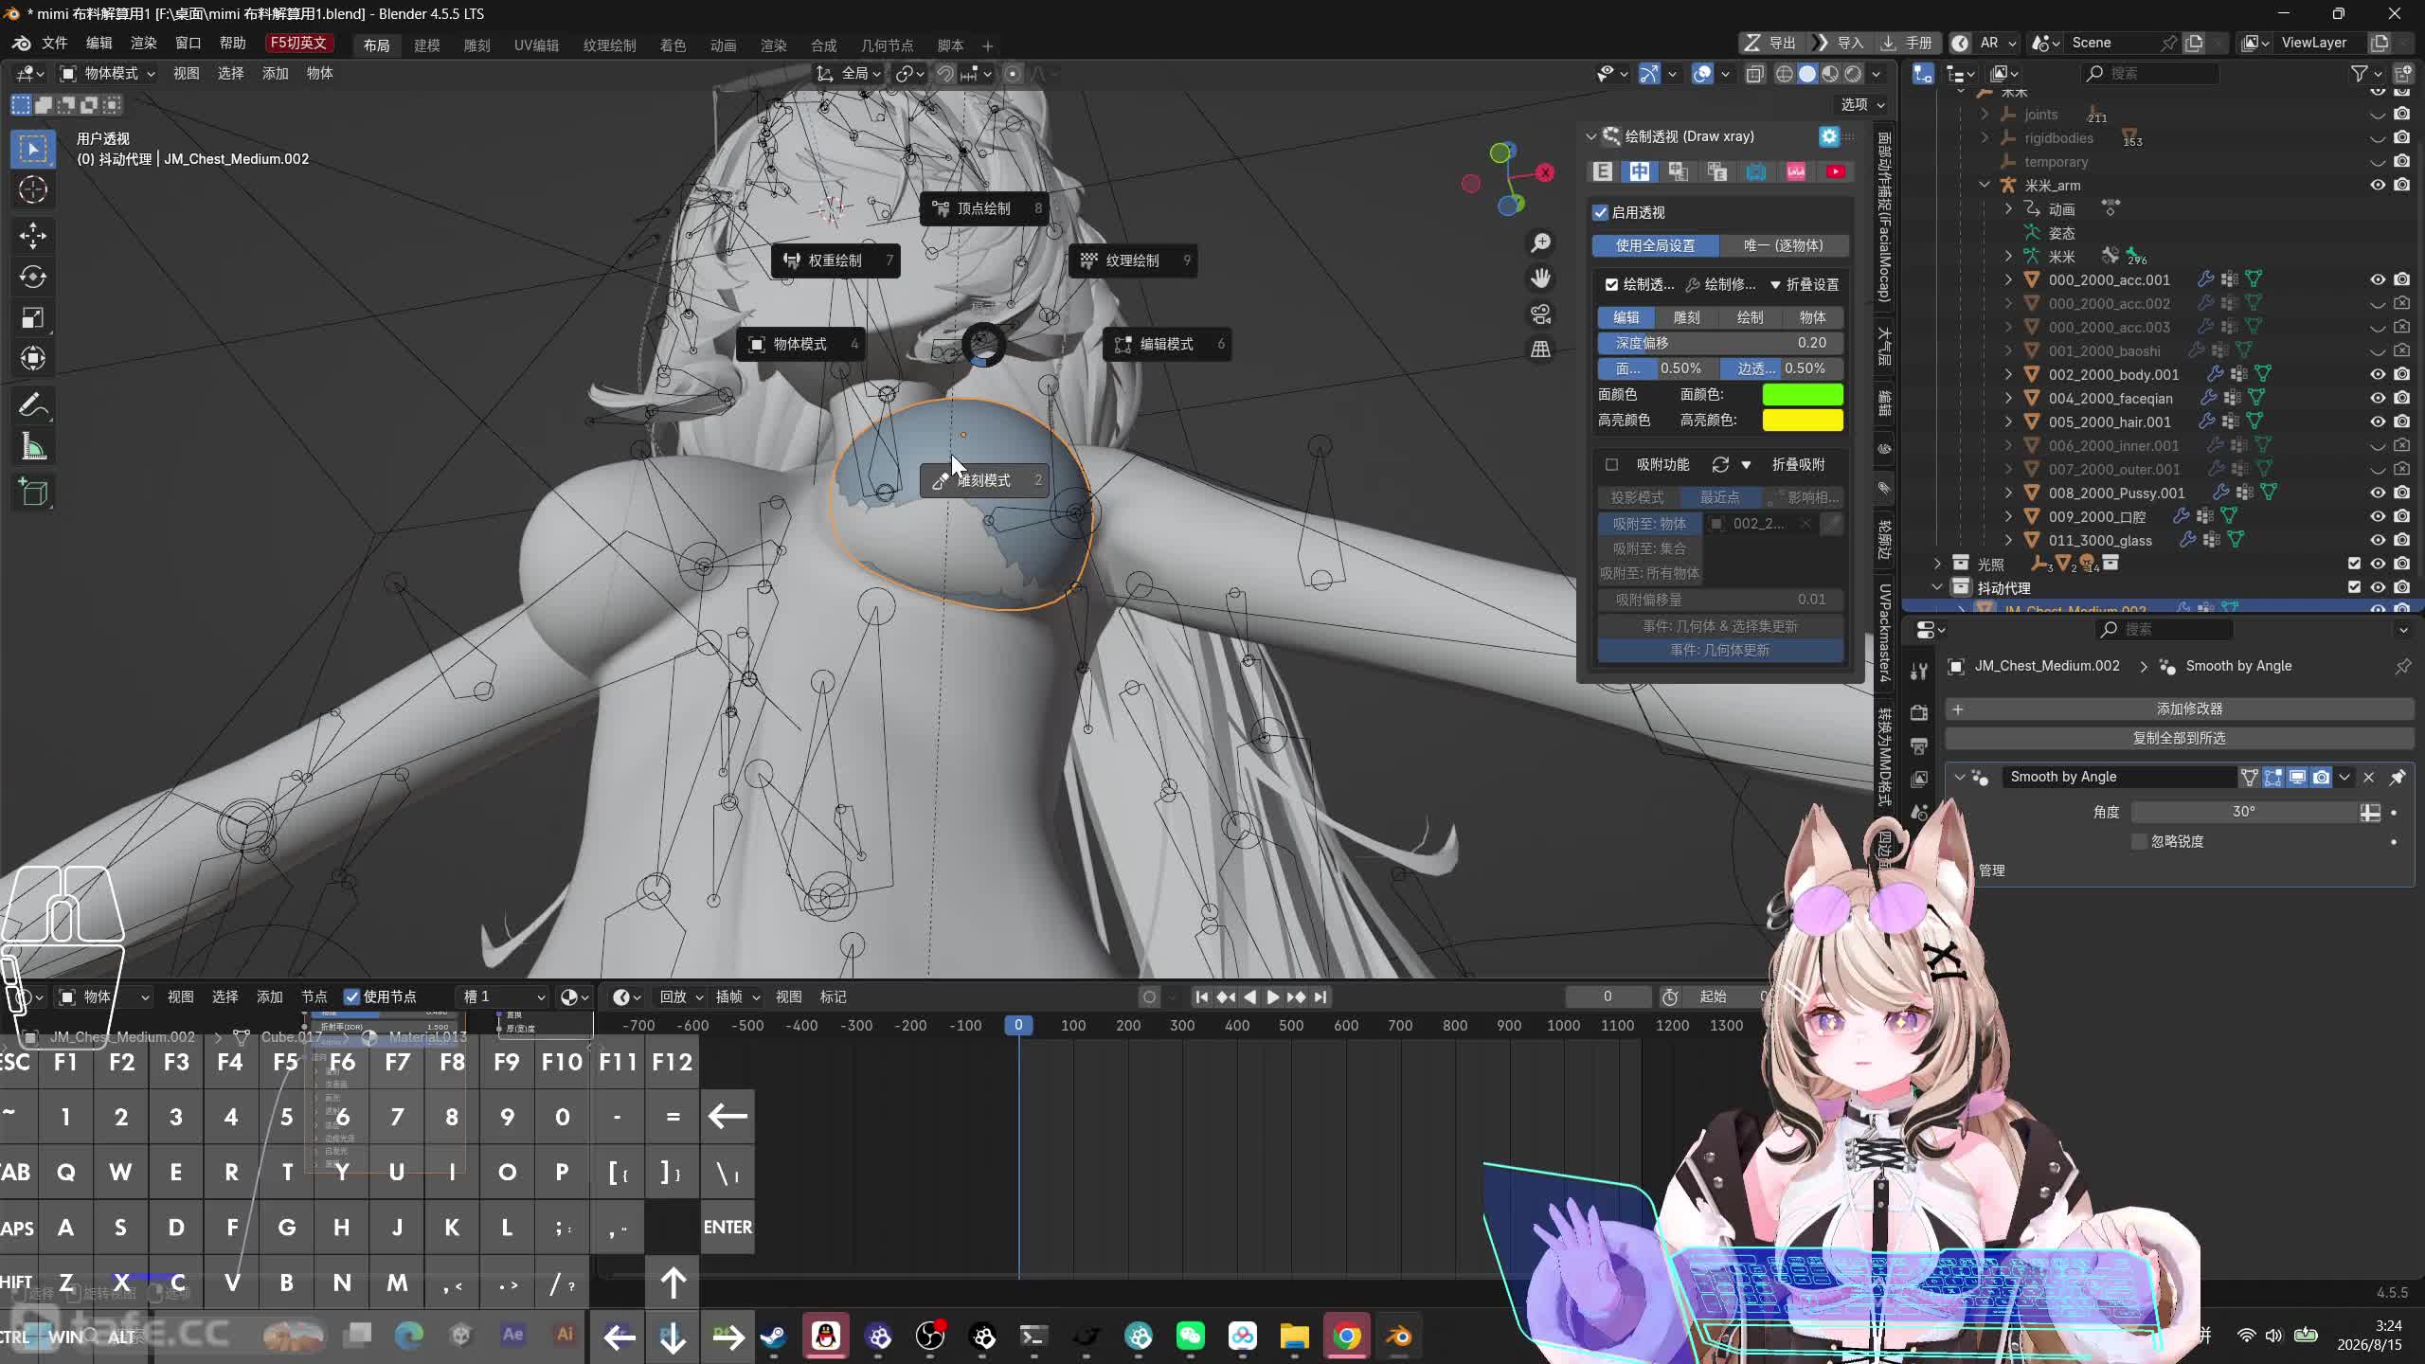Switch to the 建模 workspace tab
The image size is (2425, 1364).
click(x=426, y=45)
